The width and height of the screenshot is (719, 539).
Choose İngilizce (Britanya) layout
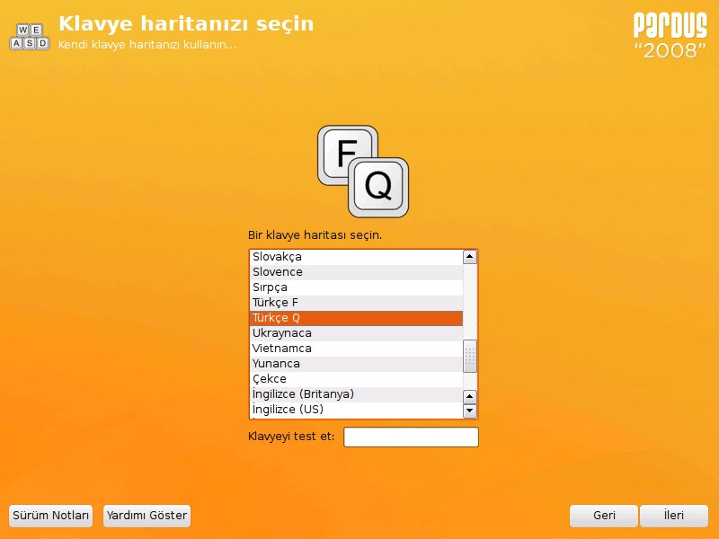(x=356, y=394)
